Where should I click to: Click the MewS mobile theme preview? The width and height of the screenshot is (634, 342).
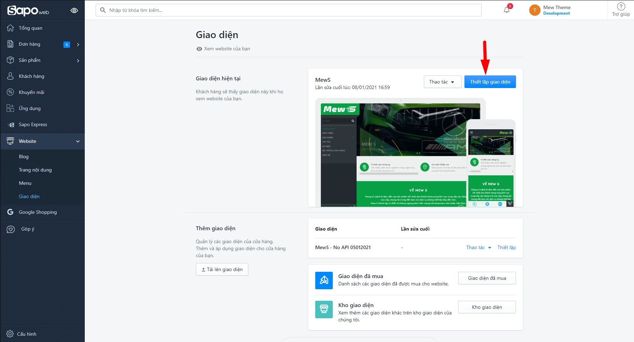click(491, 163)
